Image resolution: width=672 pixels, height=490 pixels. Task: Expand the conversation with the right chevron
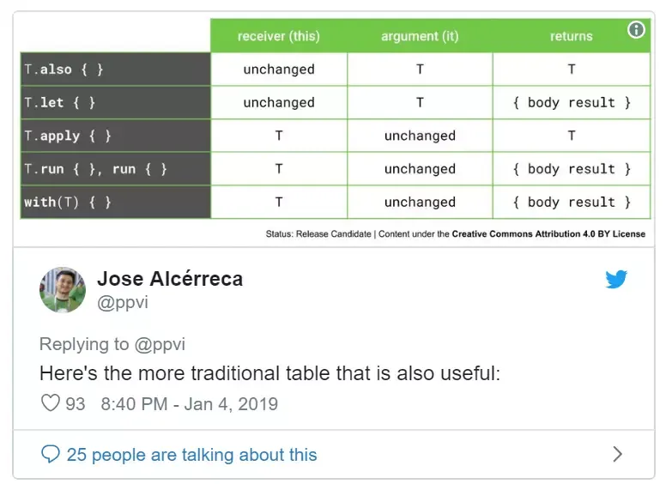(617, 454)
